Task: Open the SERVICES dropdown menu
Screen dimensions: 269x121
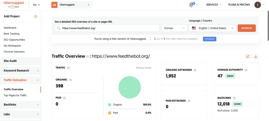Action: (x=214, y=5)
